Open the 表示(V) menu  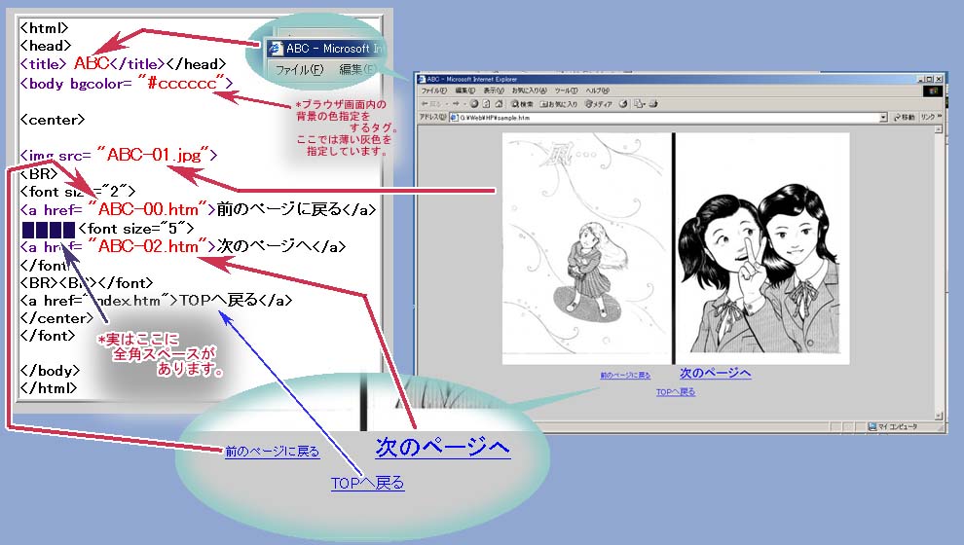494,91
